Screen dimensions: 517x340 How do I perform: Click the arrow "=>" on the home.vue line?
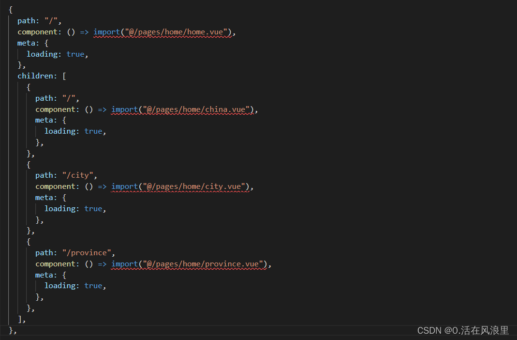click(85, 32)
